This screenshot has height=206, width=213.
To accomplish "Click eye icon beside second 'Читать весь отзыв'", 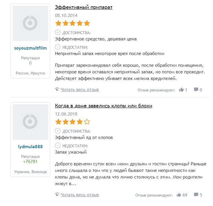I will [57, 194].
